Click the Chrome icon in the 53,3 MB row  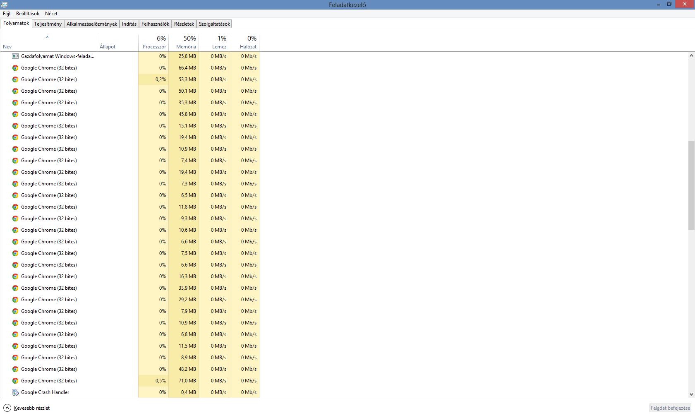click(x=15, y=79)
